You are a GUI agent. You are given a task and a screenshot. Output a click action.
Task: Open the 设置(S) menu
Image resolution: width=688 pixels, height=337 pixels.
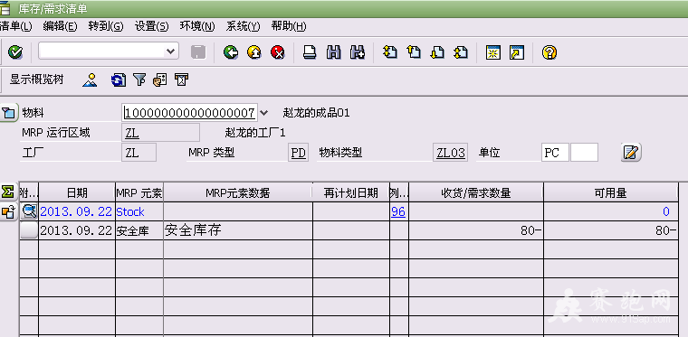(x=151, y=26)
